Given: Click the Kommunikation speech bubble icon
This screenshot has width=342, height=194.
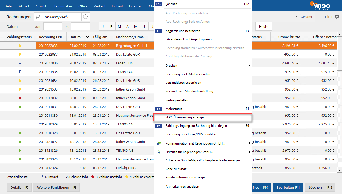Looking at the screenshot, I should click(159, 143).
